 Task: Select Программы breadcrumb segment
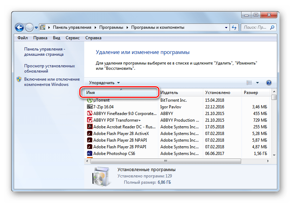(x=111, y=27)
